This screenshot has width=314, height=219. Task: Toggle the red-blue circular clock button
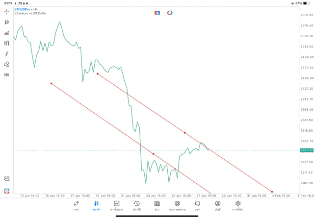click(170, 13)
